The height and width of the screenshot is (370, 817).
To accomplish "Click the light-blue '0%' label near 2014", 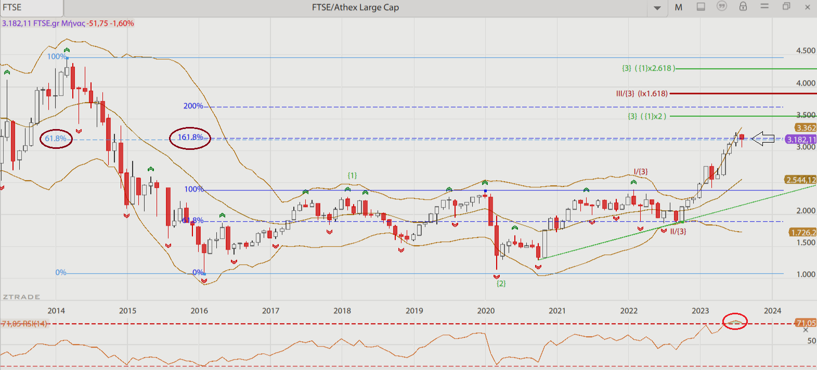I will coord(61,272).
